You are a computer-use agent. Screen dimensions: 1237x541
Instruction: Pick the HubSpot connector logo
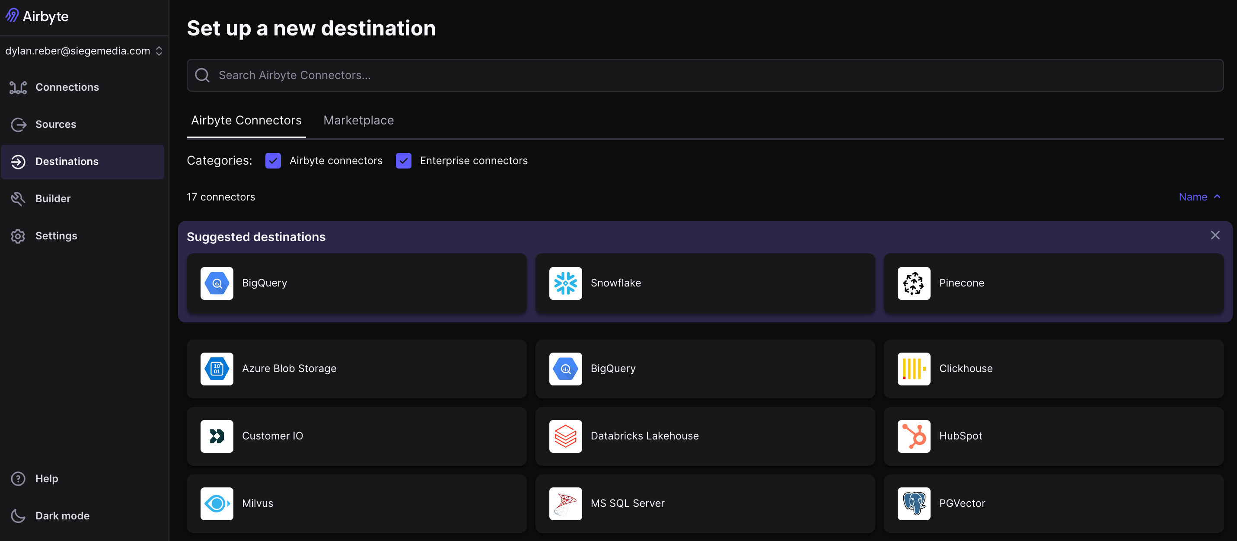(x=913, y=436)
